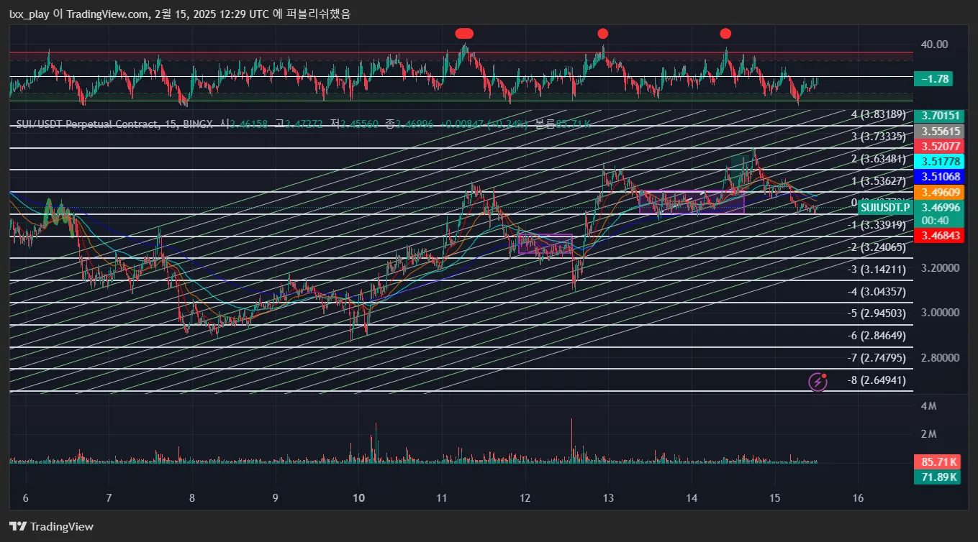The width and height of the screenshot is (978, 542).
Task: Click date label 7 on time axis
Action: coord(109,498)
